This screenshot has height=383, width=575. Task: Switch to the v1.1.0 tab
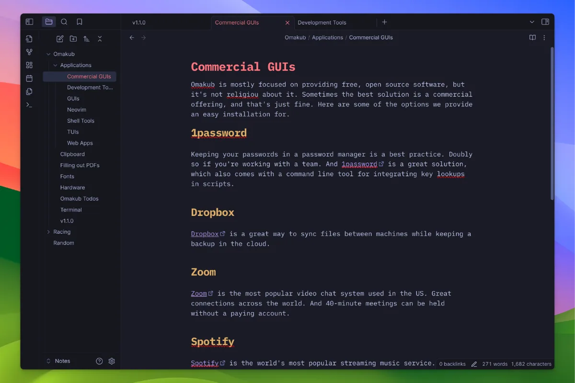[139, 23]
